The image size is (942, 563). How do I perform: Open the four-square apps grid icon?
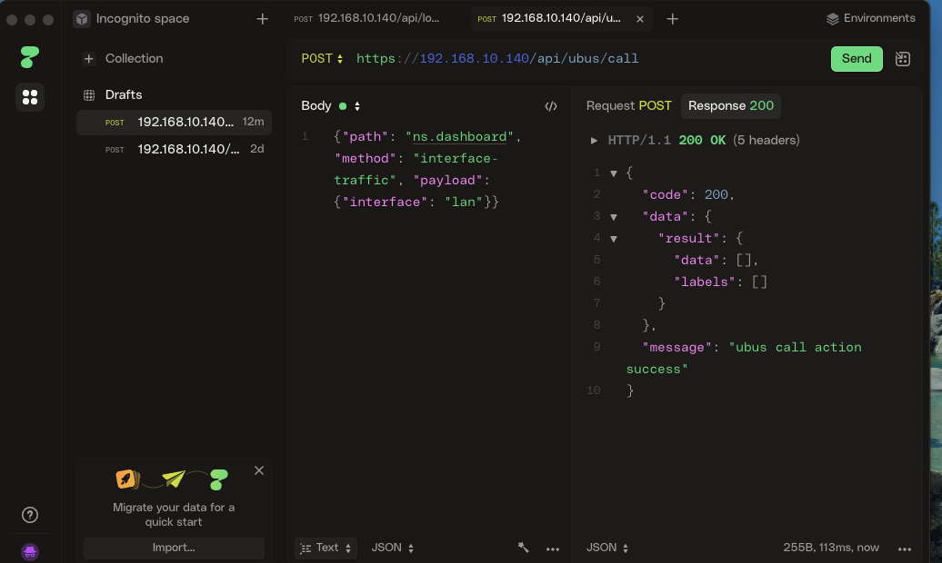click(29, 97)
